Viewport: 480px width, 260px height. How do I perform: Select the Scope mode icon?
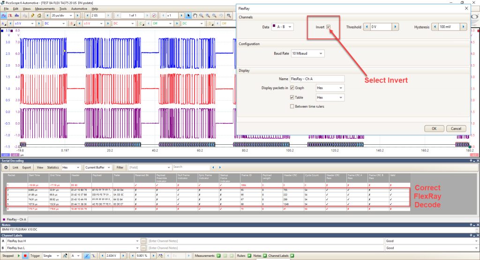[x=4, y=15]
